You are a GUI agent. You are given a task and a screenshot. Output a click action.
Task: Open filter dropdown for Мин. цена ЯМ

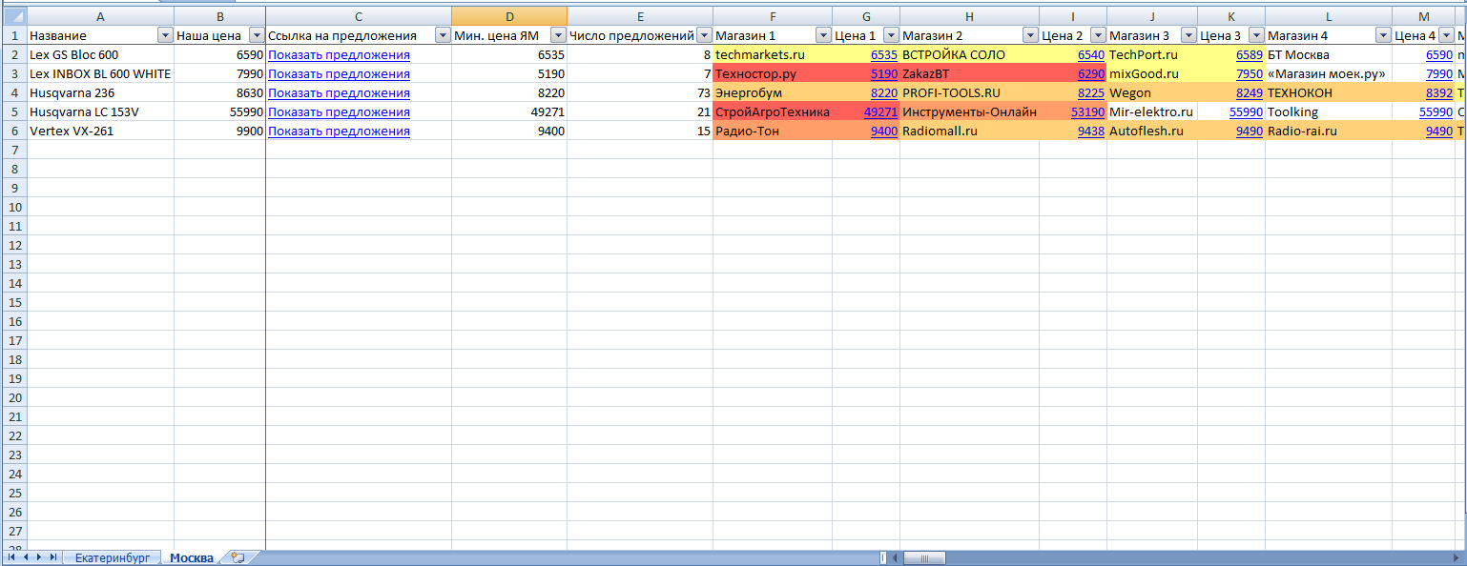tap(557, 35)
